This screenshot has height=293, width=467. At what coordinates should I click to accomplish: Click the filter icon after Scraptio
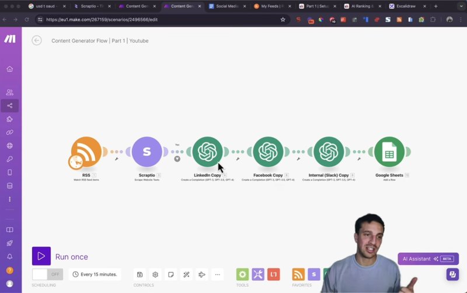177,158
